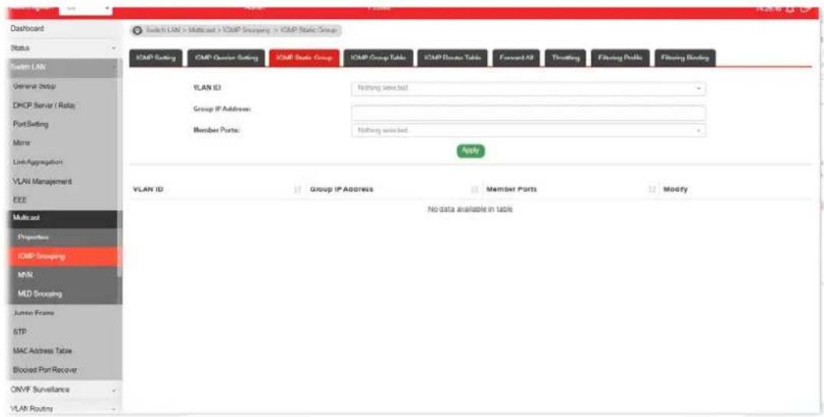Expand the ONVIF Surveillance sidebar section
The image size is (824, 417).
[x=63, y=389]
